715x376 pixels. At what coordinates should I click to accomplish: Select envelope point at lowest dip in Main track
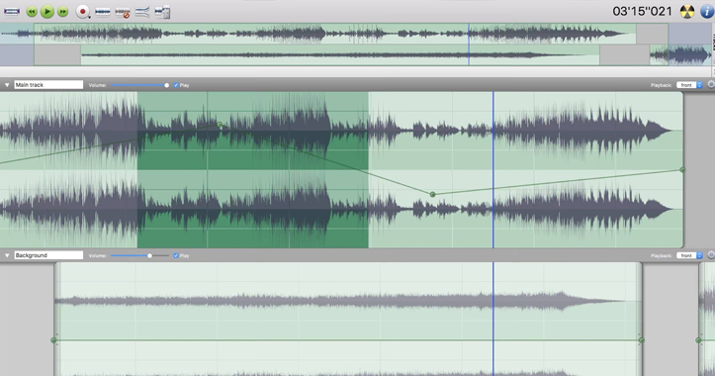[432, 194]
